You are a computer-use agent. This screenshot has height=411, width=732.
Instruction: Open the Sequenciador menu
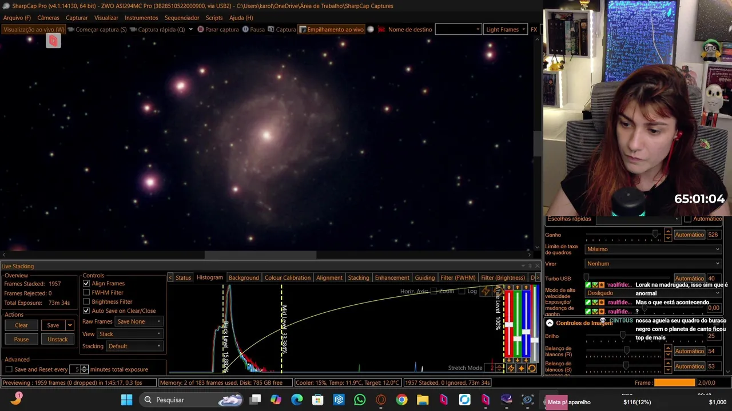point(182,18)
